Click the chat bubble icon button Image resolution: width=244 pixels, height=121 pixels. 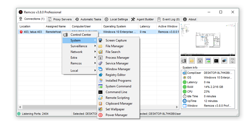(x=224, y=61)
